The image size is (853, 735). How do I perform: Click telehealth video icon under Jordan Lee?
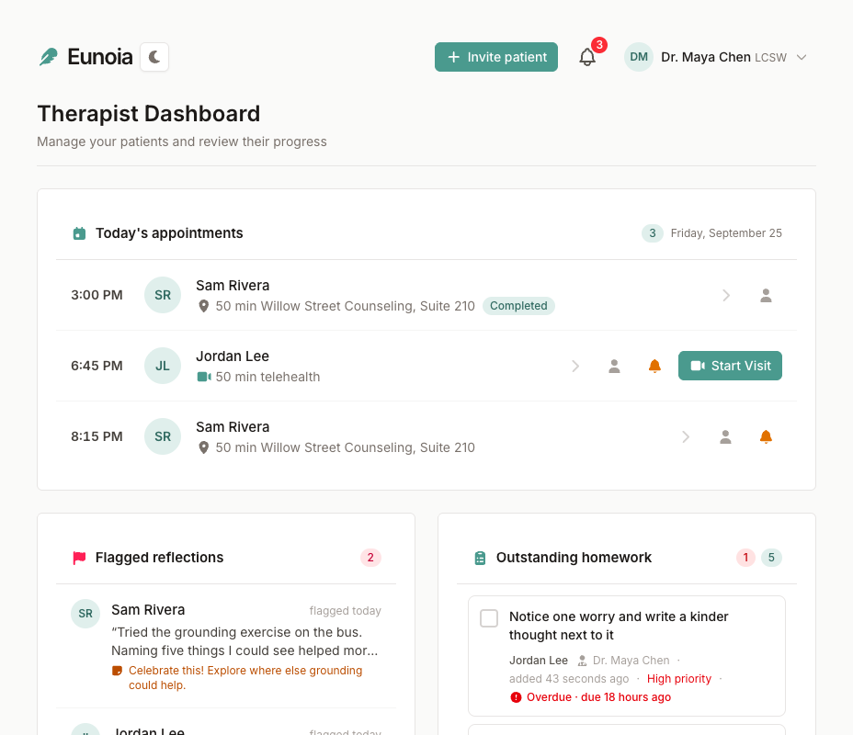[204, 377]
